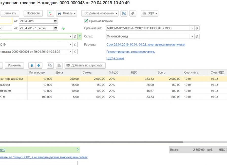Click the Сумма column header
227x165 pixels.
[94, 73]
